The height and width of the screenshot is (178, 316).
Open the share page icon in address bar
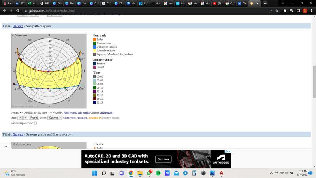point(270,11)
